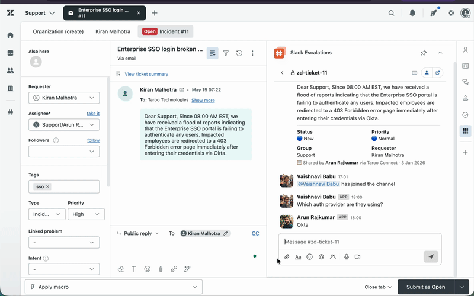Change Public reply channel type
Viewport: 474px width, 296px height.
click(x=137, y=233)
